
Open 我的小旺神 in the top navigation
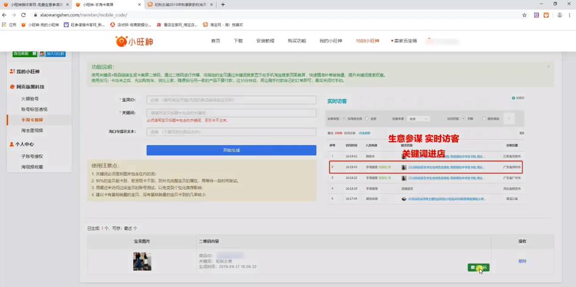[331, 41]
